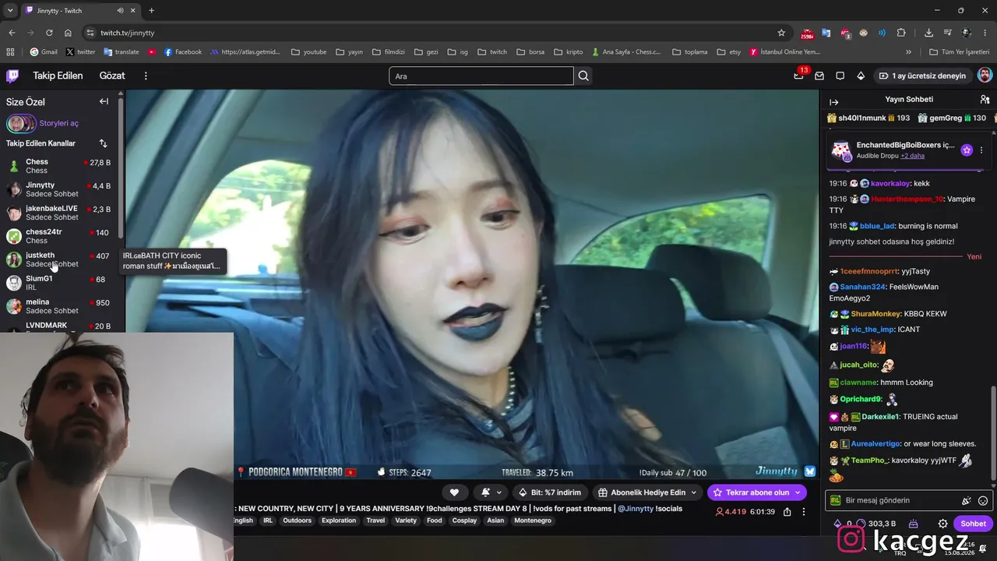
Task: Open SlumG1 channel in sidebar
Action: (x=60, y=283)
